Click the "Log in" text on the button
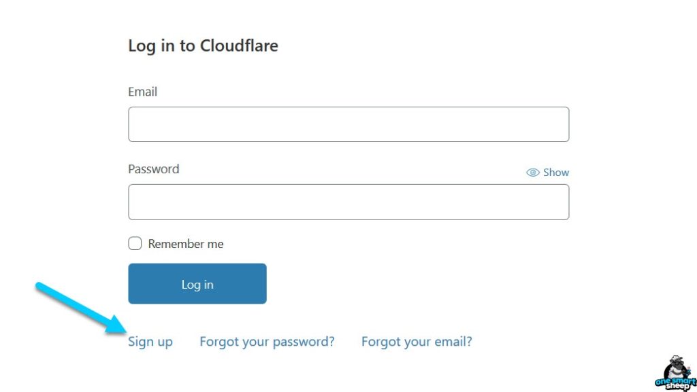The width and height of the screenshot is (697, 392). pyautogui.click(x=197, y=285)
